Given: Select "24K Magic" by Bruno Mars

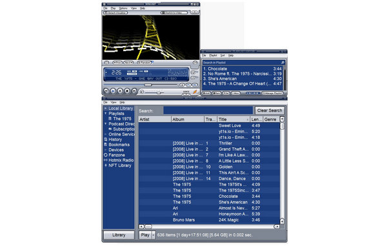Looking at the screenshot, I should point(209,220).
